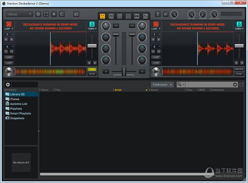Toggle MASTER button on right deck

click(x=239, y=69)
